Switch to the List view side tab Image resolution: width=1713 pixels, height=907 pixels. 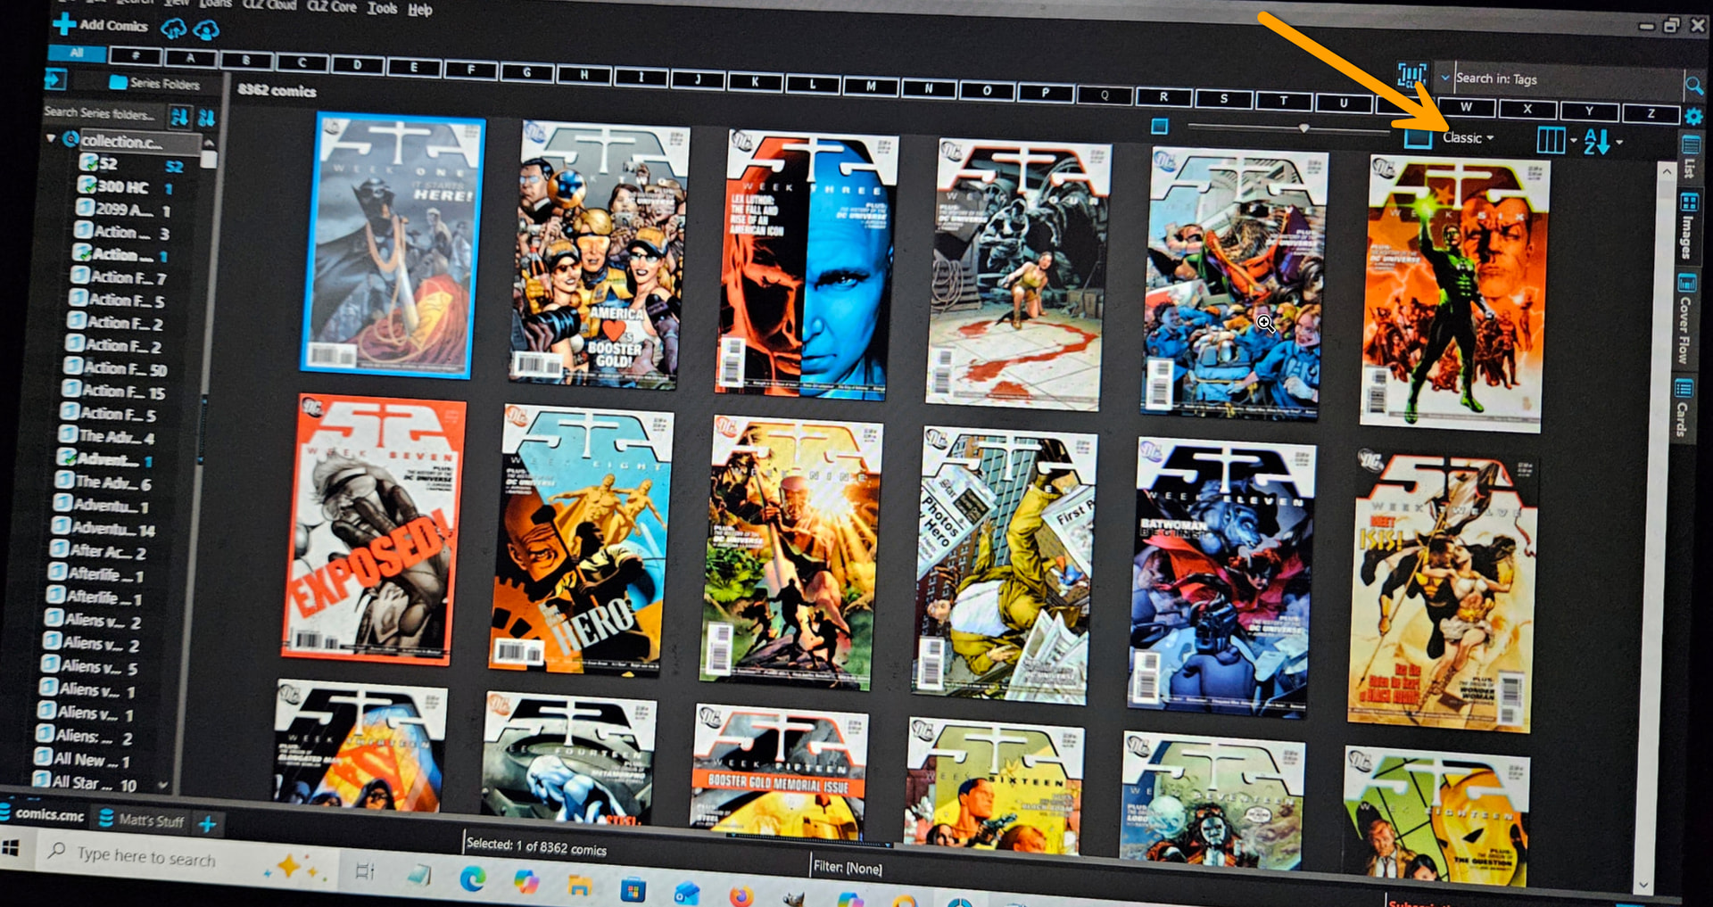[1689, 157]
